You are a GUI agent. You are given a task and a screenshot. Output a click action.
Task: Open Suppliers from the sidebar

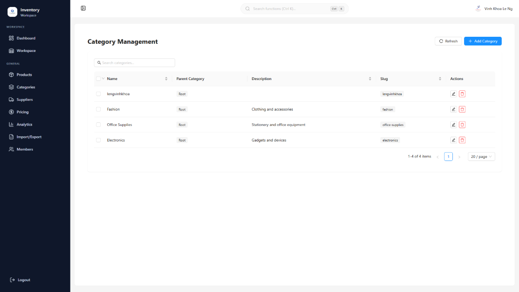25,99
